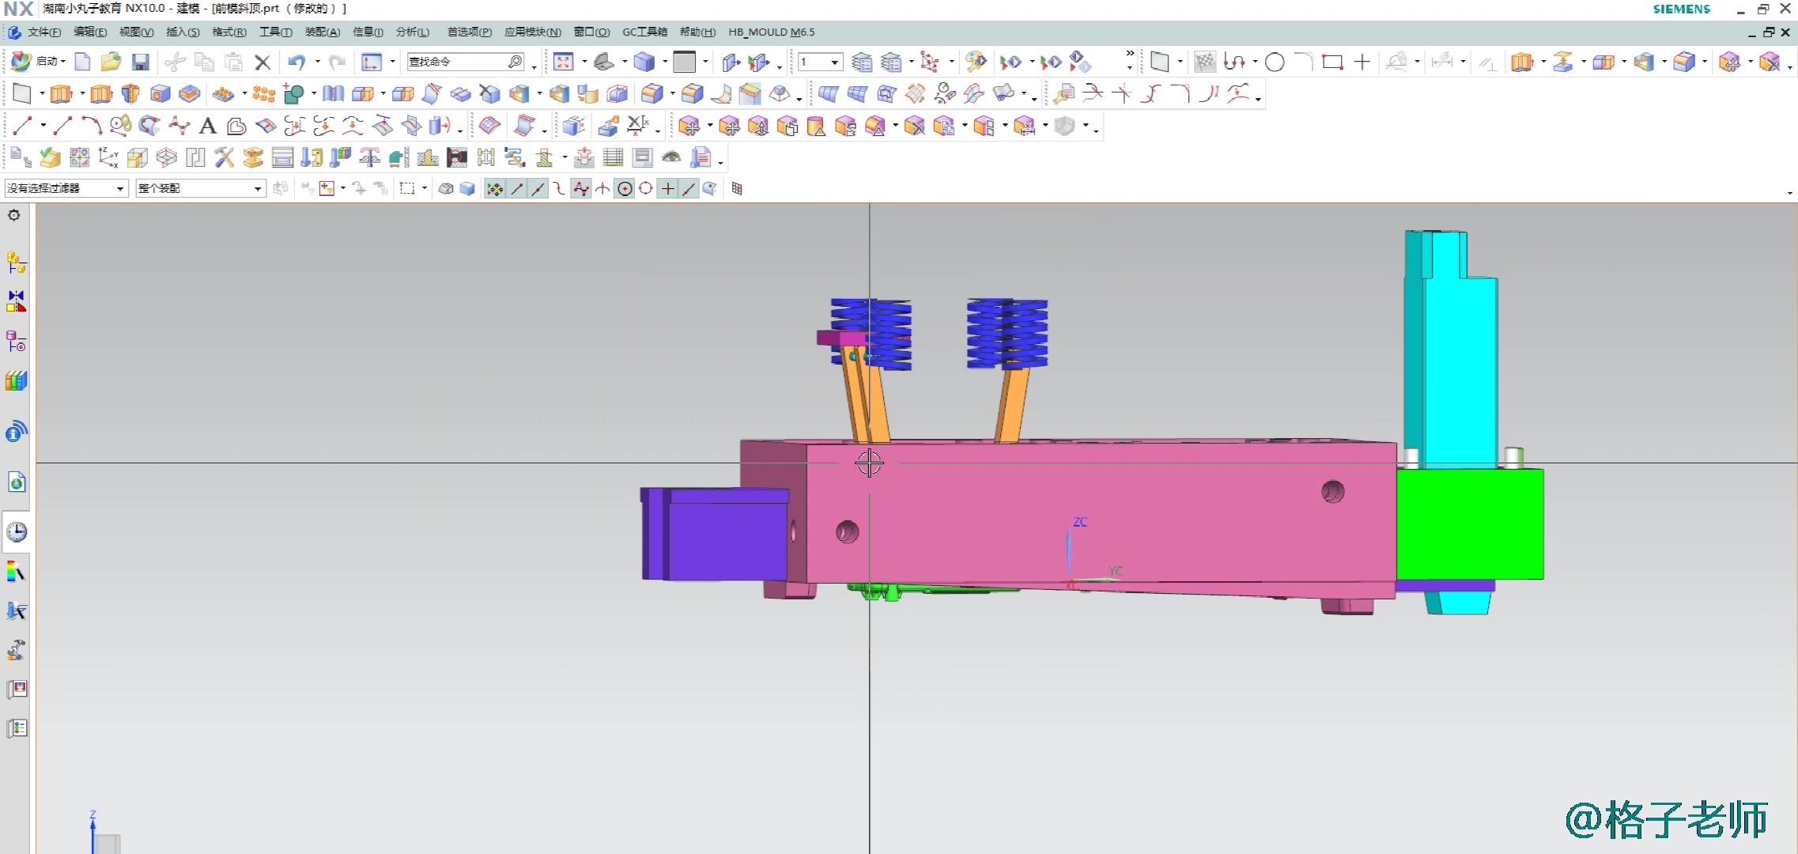Open the work layer '1' dropdown
This screenshot has width=1798, height=854.
(x=834, y=62)
